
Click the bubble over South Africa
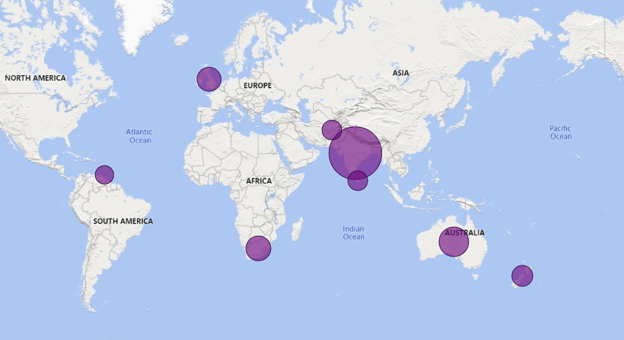258,248
